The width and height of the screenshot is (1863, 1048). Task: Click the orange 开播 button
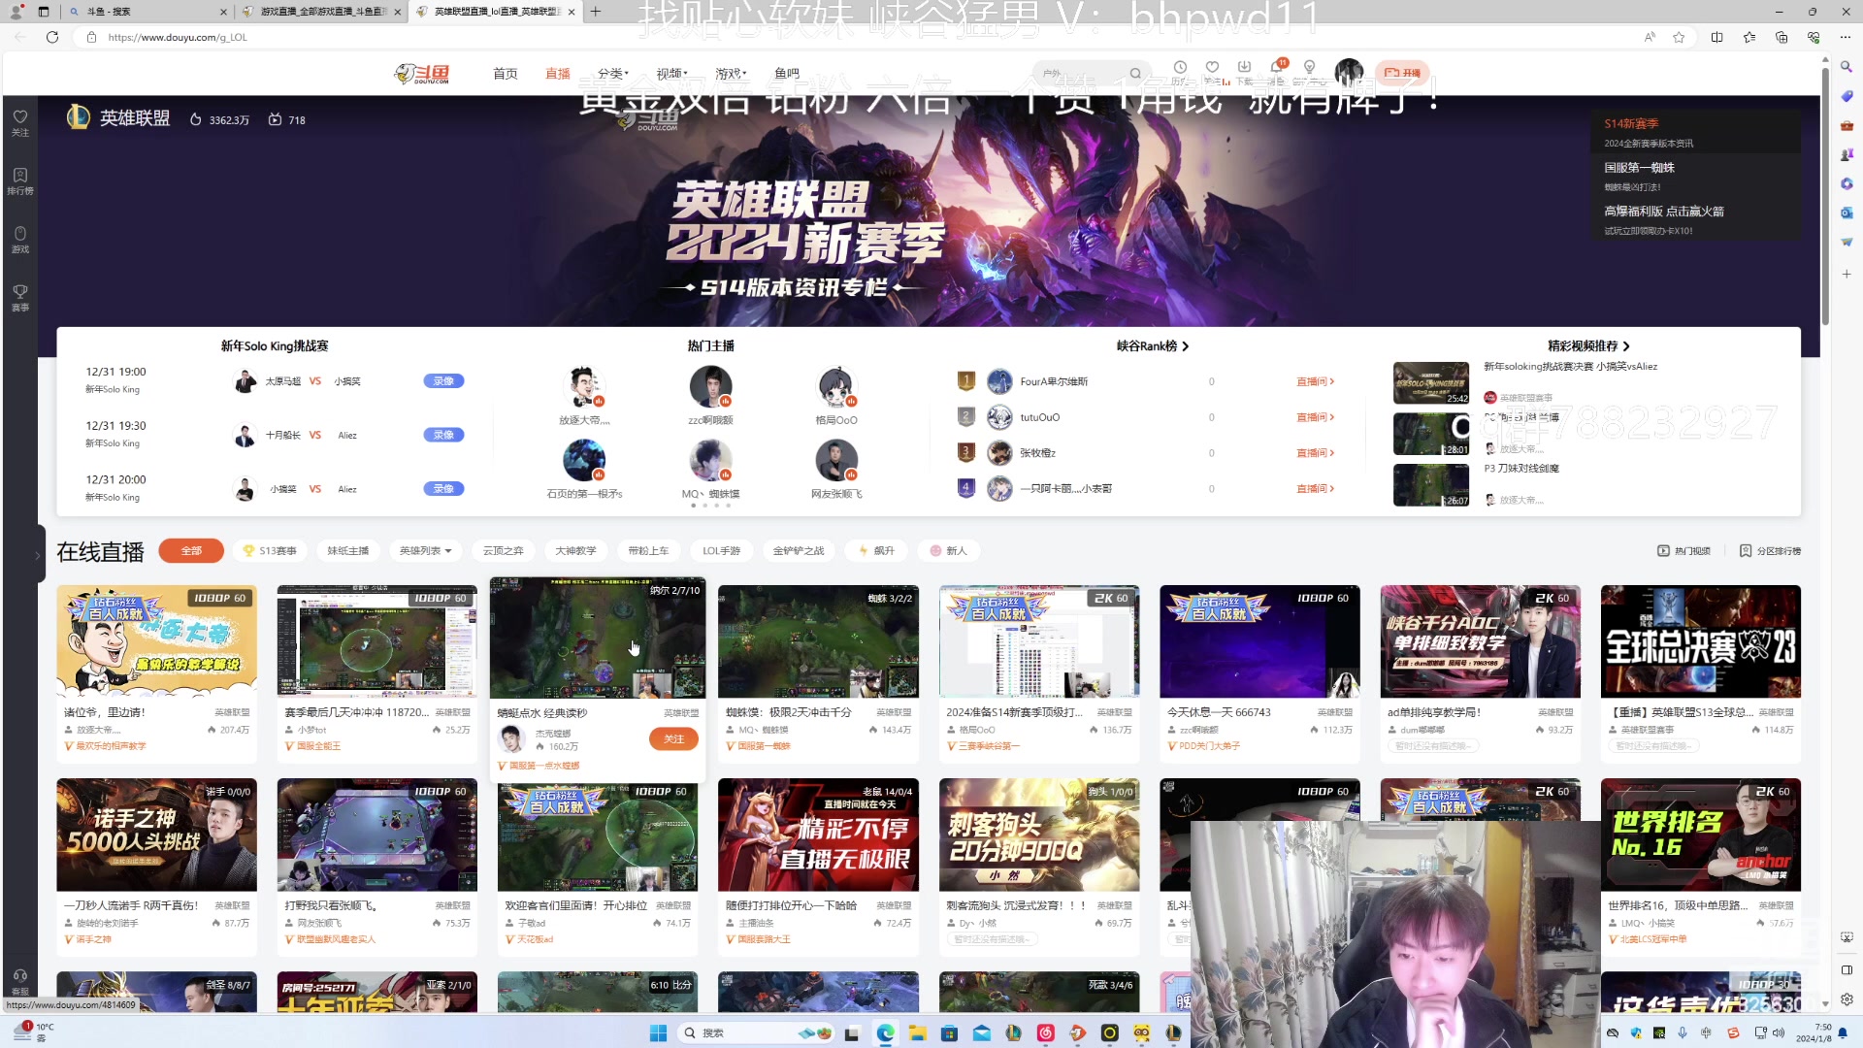[1404, 73]
